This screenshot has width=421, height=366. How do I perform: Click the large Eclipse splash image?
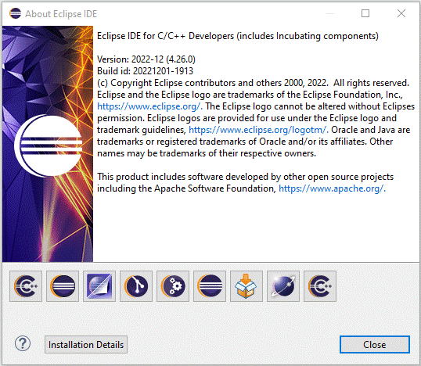click(48, 144)
